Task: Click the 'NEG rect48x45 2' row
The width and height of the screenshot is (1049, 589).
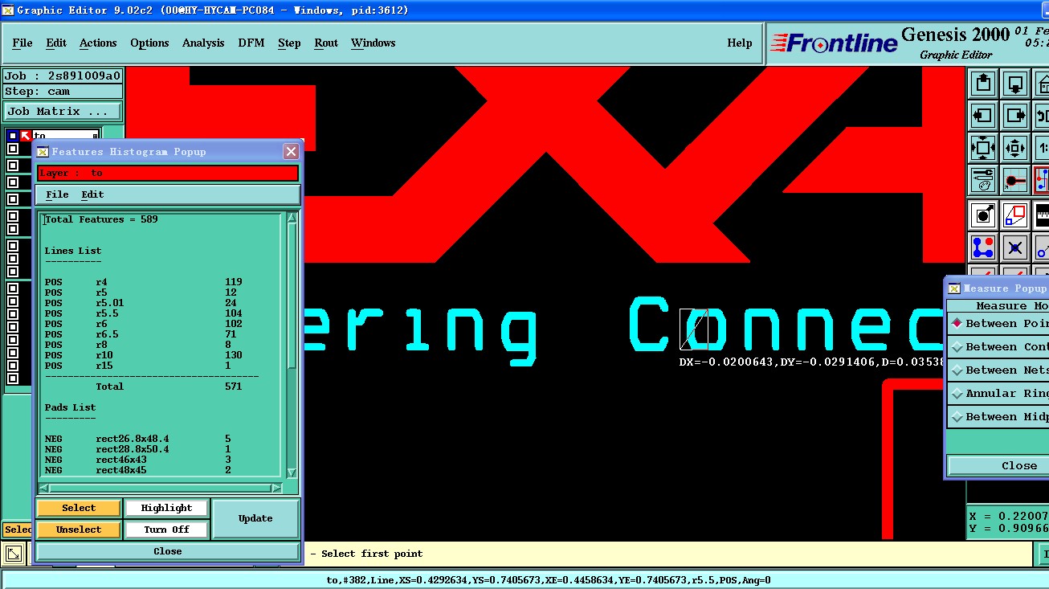Action: (138, 470)
